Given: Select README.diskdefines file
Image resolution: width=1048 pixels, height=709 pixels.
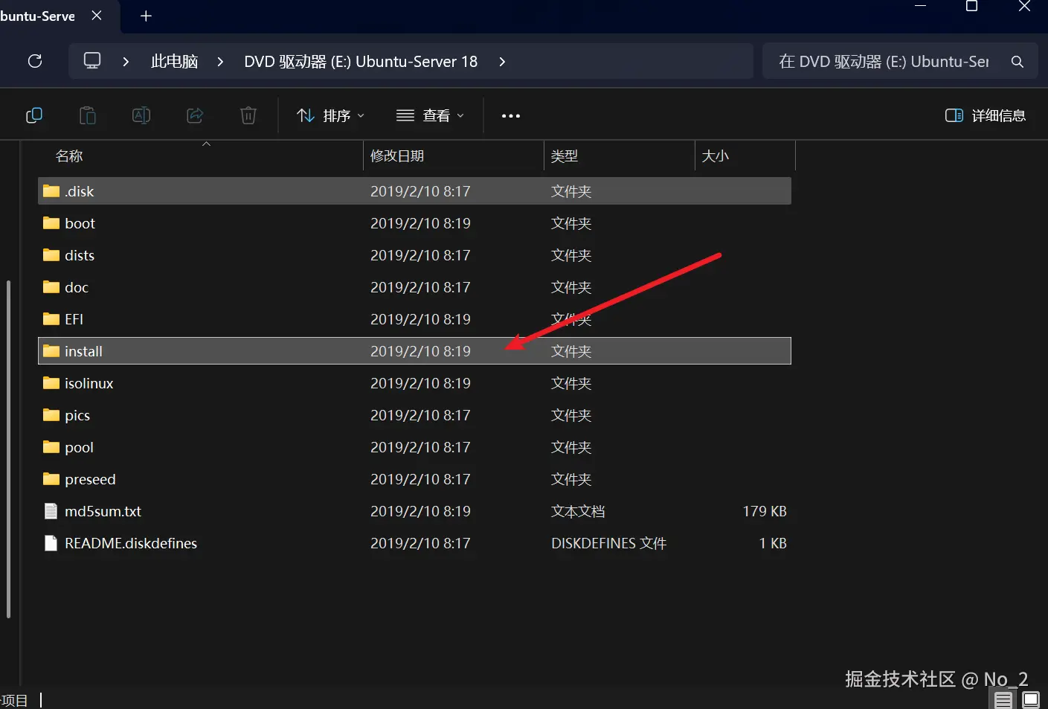Looking at the screenshot, I should coord(414,543).
